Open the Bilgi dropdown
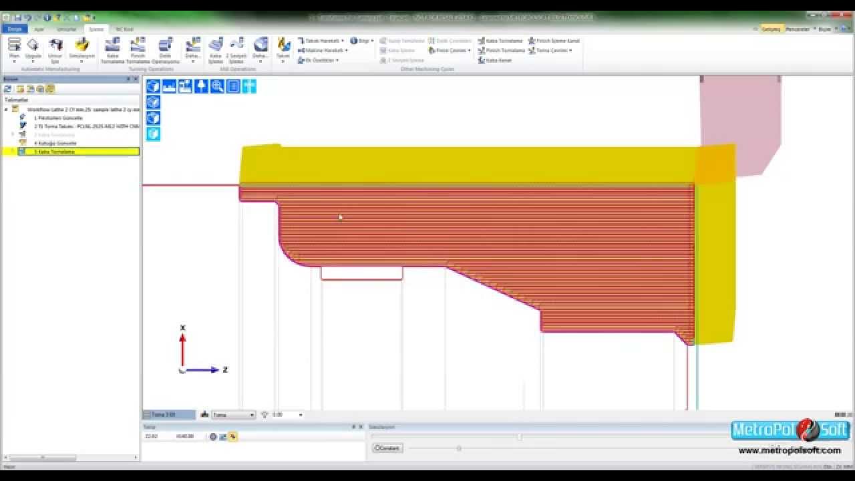Screen dimensions: 855x481 pos(361,41)
